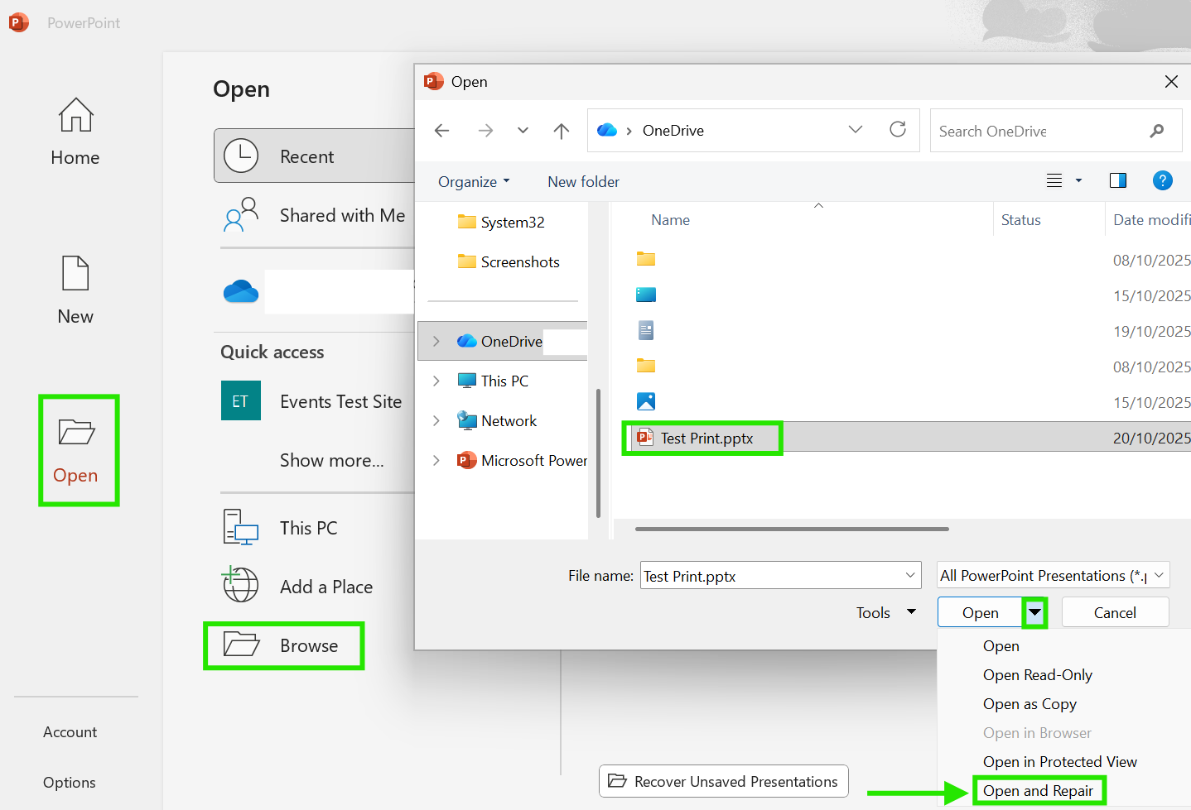Choose New in the PowerPoint sidebar
1191x810 pixels.
pyautogui.click(x=75, y=291)
